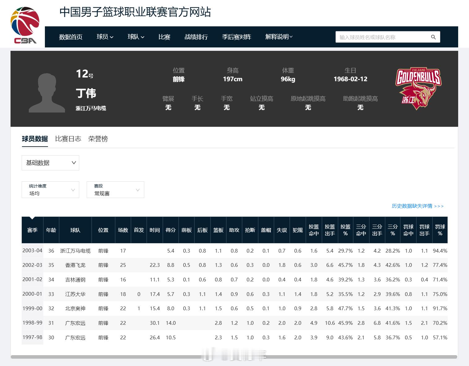
Task: Click 浙江万马电缆 in the 2003-04 row
Action: click(75, 251)
